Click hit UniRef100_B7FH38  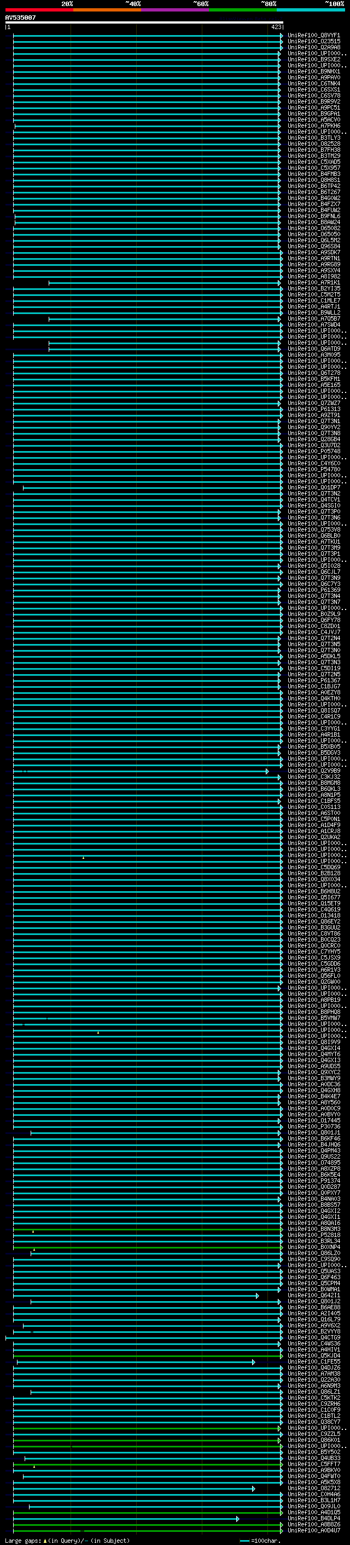313,150
